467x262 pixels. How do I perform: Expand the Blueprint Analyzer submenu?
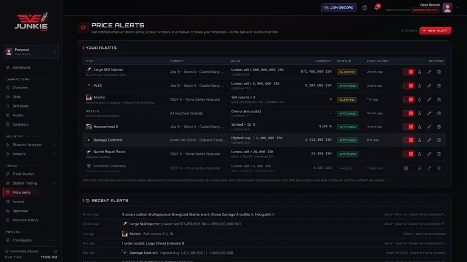(x=54, y=144)
